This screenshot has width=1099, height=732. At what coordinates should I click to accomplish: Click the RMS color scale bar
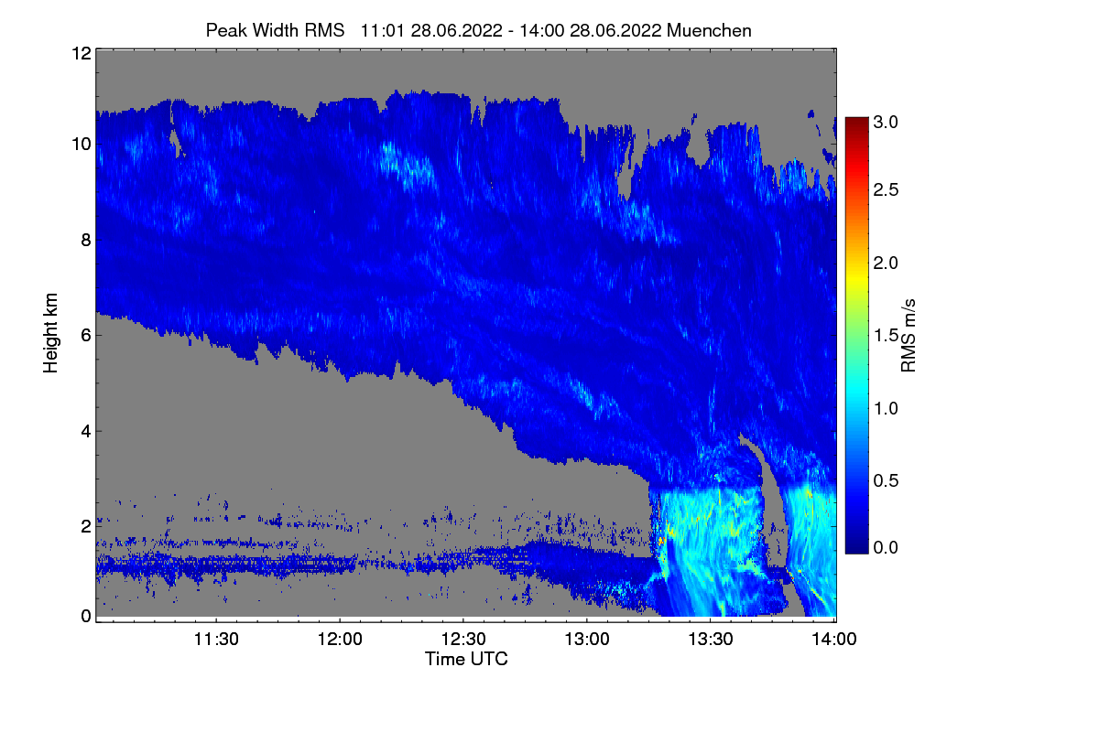(x=856, y=335)
